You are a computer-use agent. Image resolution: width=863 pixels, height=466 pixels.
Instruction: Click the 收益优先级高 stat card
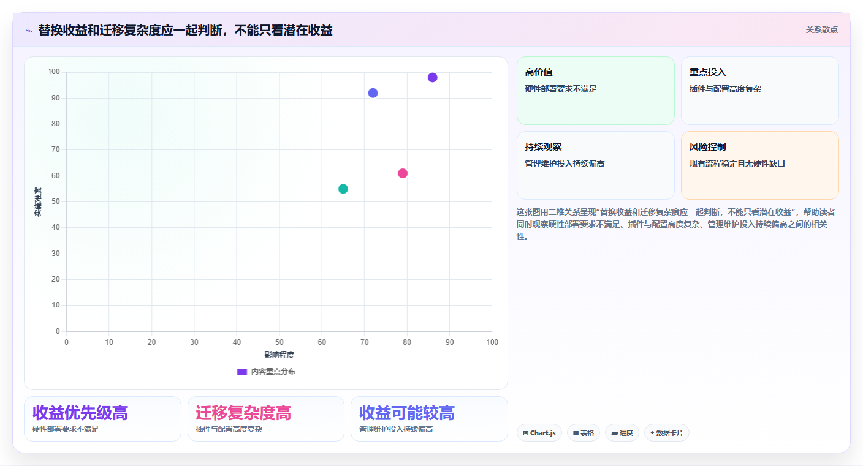(x=102, y=419)
